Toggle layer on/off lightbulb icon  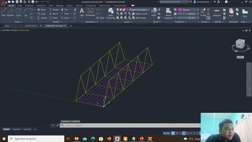118,9
